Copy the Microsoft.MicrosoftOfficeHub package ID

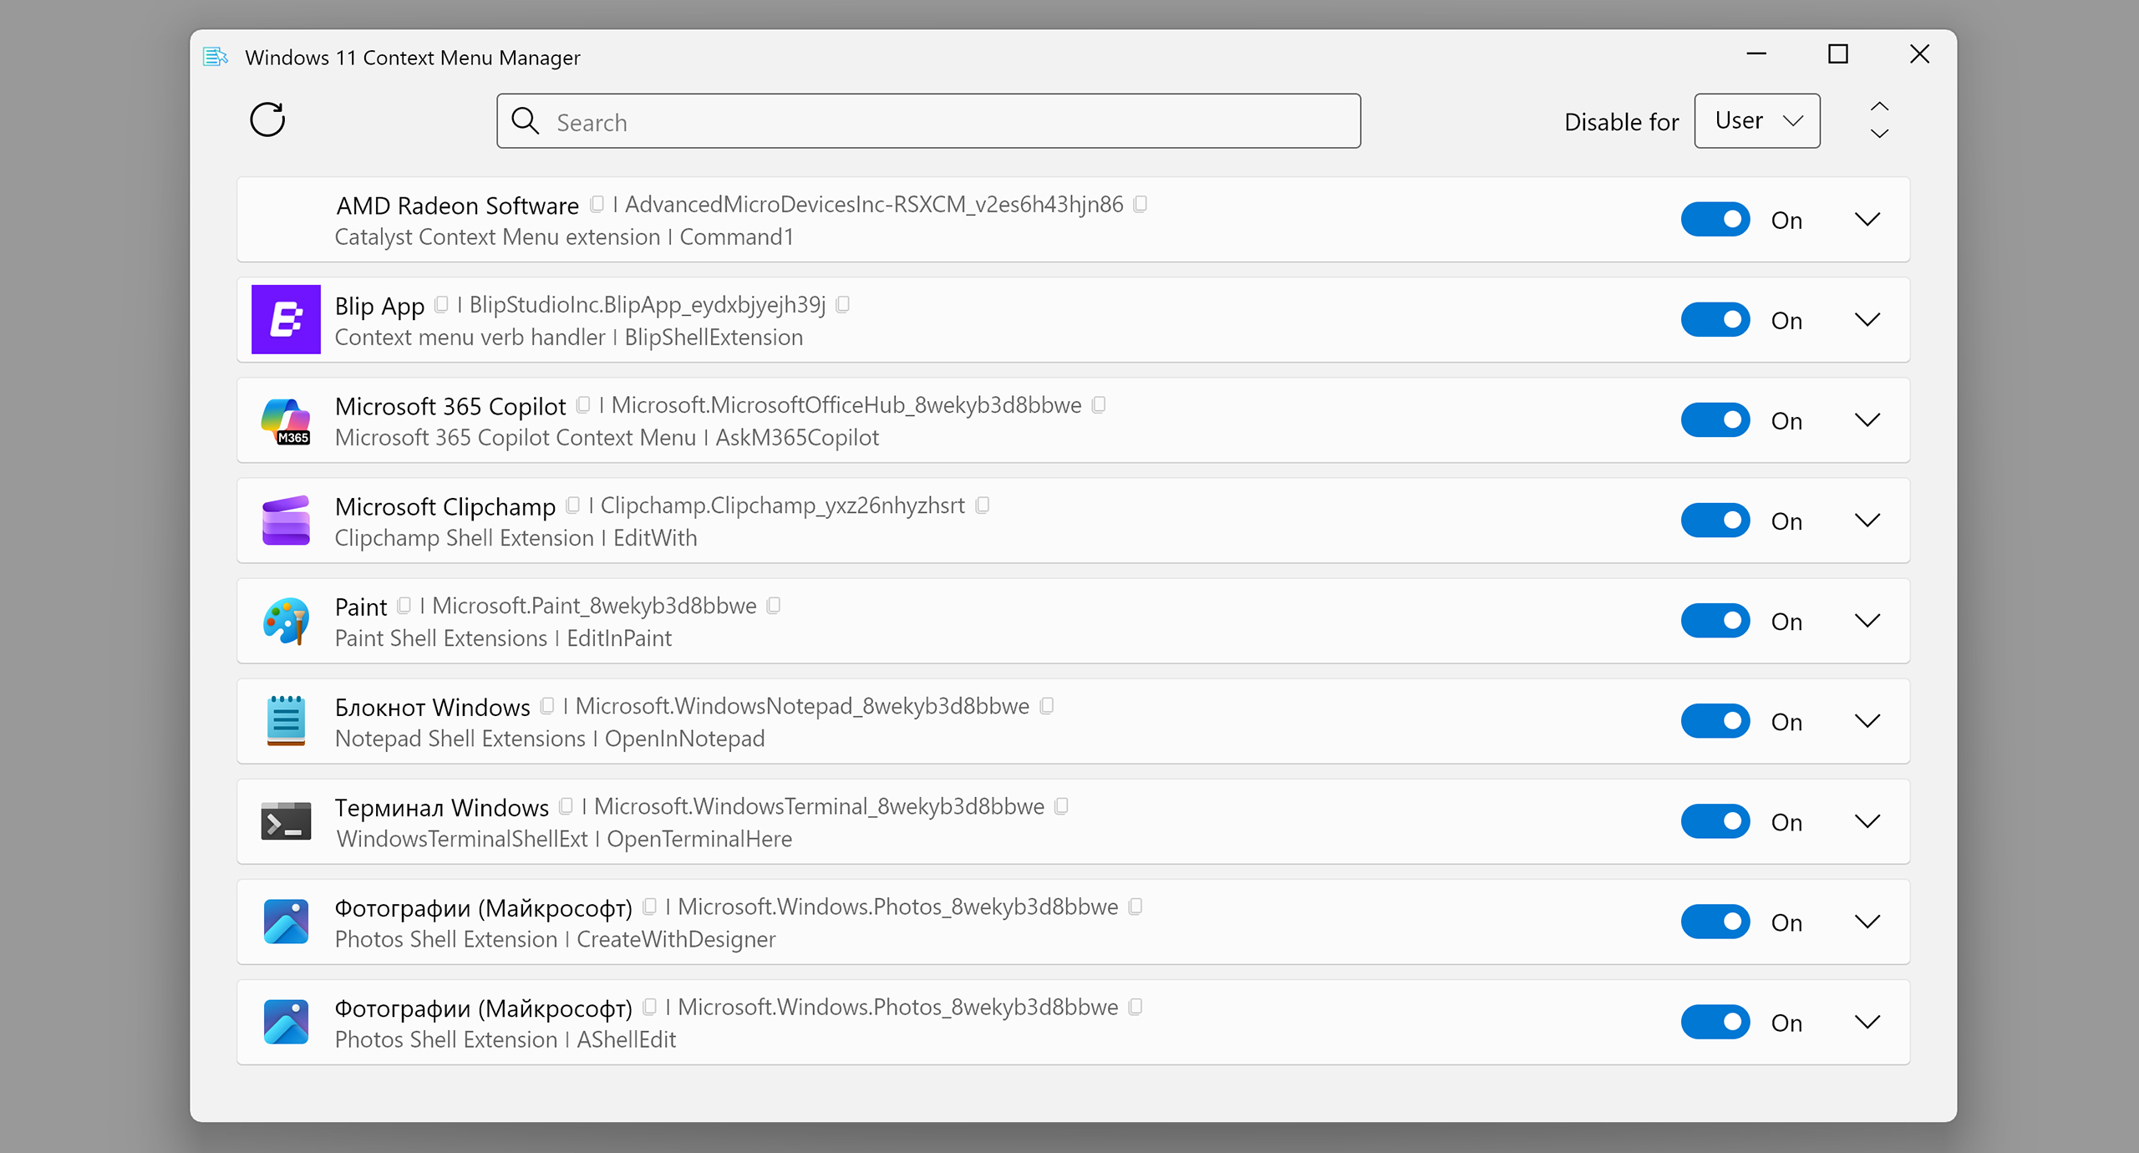click(1100, 404)
